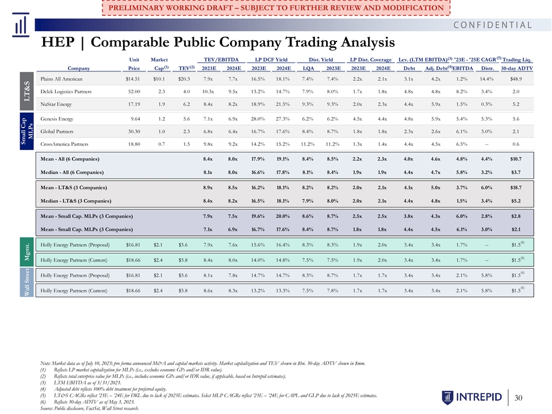Screen dimensions: 552x414
Task: Select the Delek Logistics Partners row name
Action: click(68, 91)
